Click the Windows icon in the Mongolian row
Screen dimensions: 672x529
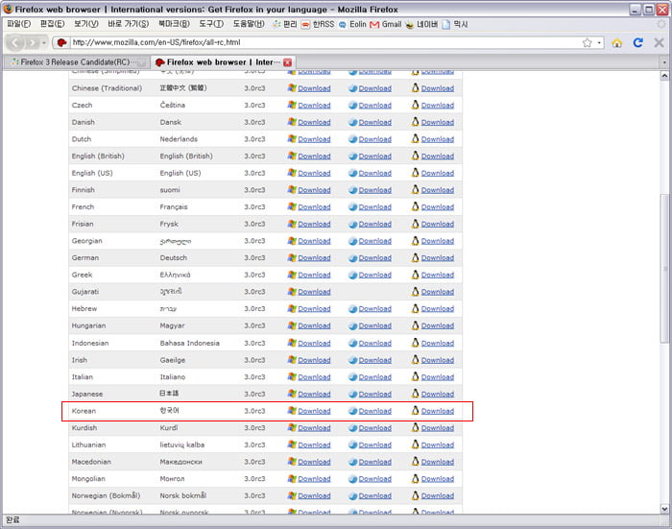pyautogui.click(x=292, y=478)
